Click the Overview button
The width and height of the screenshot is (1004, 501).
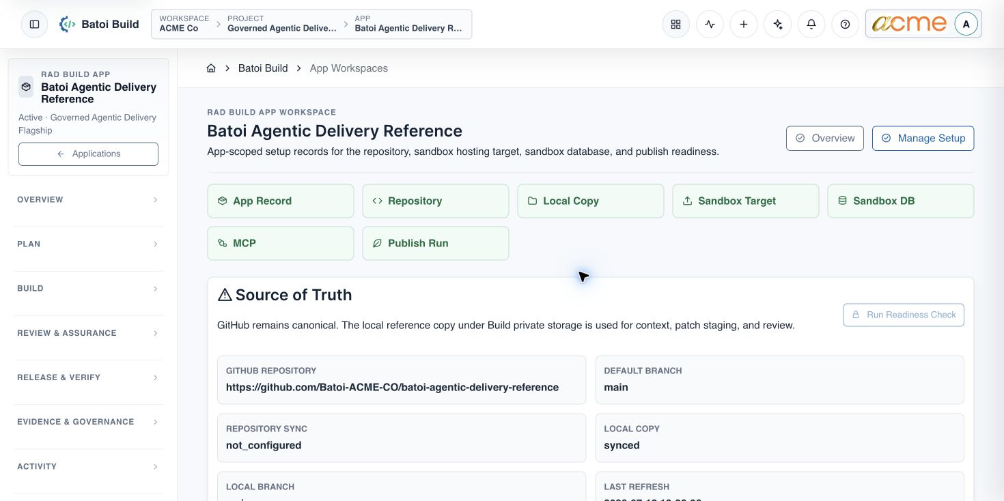(825, 138)
